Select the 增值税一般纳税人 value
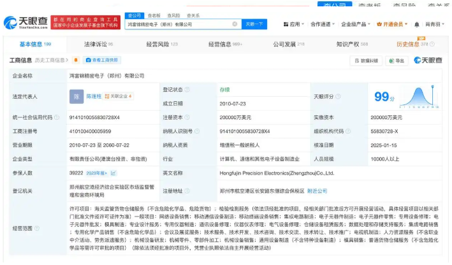The height and width of the screenshot is (265, 452). [x=240, y=145]
